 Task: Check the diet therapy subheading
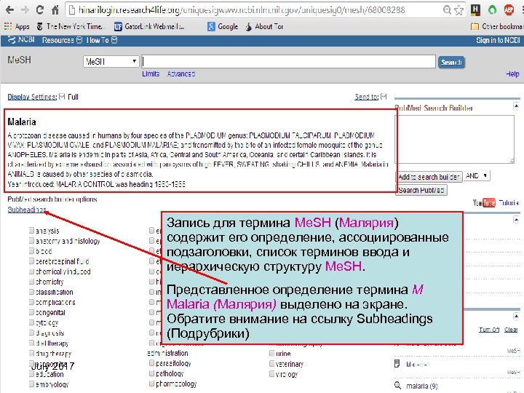31,343
